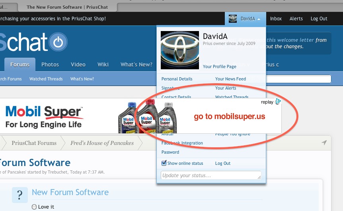Viewport: 343px width, 211px height.
Task: Click go to mobilsuper.us ad text
Action: (x=230, y=116)
